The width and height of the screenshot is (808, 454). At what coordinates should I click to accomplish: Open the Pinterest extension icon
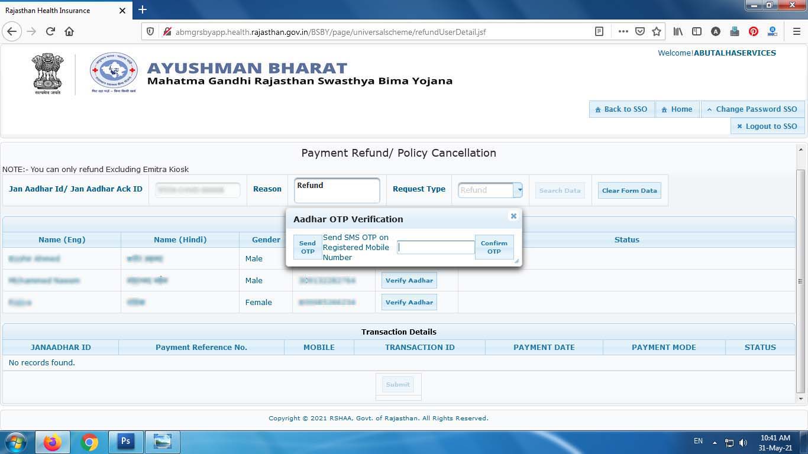(x=753, y=31)
